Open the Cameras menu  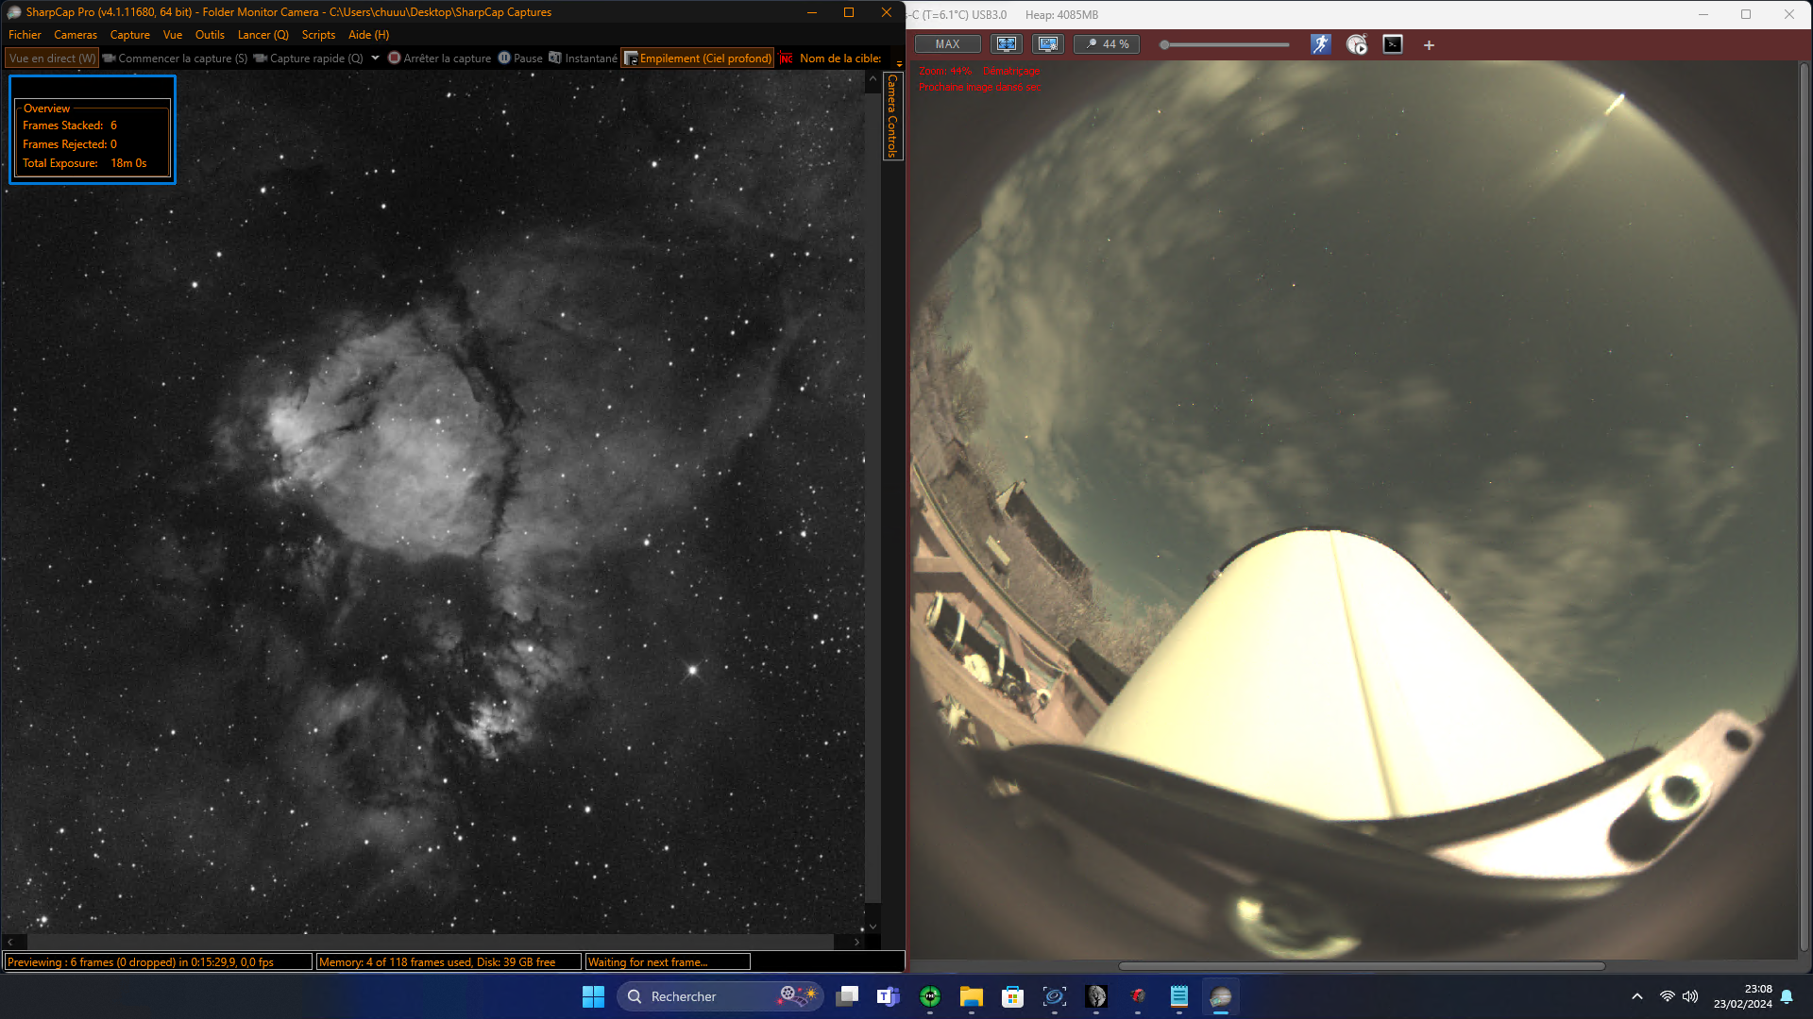pos(76,35)
